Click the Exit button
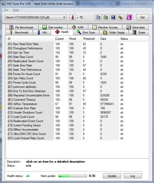 click(143, 17)
